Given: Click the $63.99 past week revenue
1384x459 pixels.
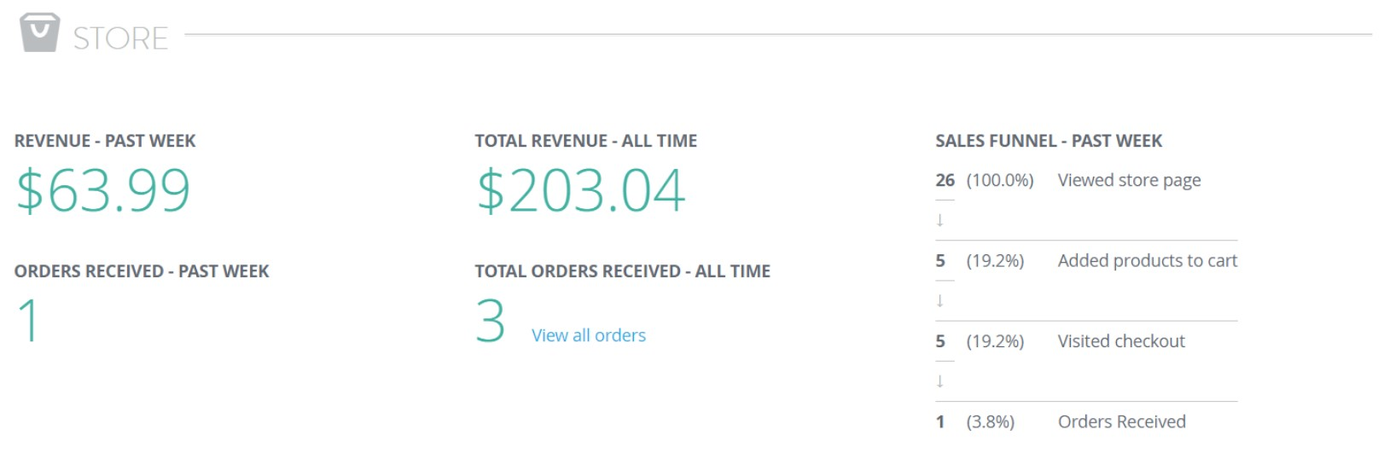Looking at the screenshot, I should tap(103, 190).
